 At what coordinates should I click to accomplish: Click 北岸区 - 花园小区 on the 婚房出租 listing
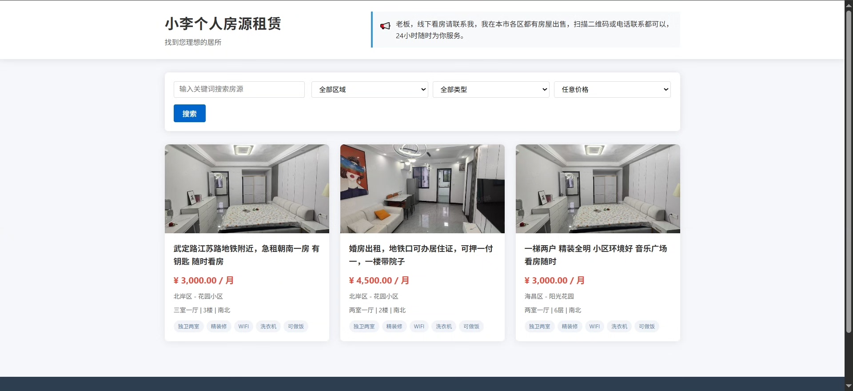(374, 296)
